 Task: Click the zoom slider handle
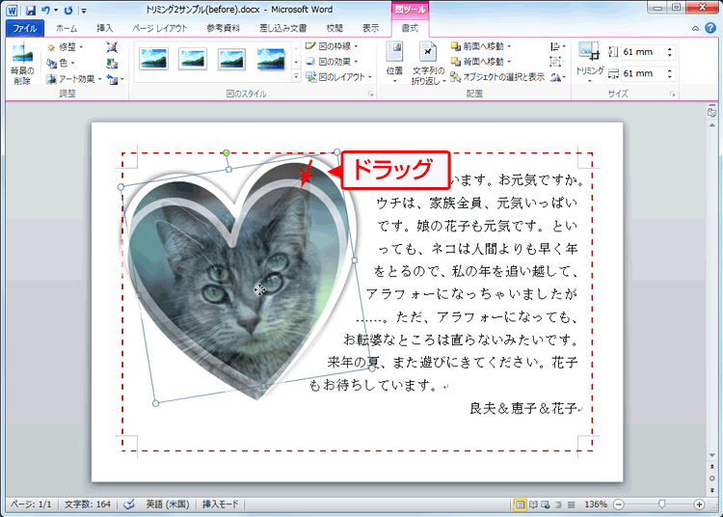[661, 504]
